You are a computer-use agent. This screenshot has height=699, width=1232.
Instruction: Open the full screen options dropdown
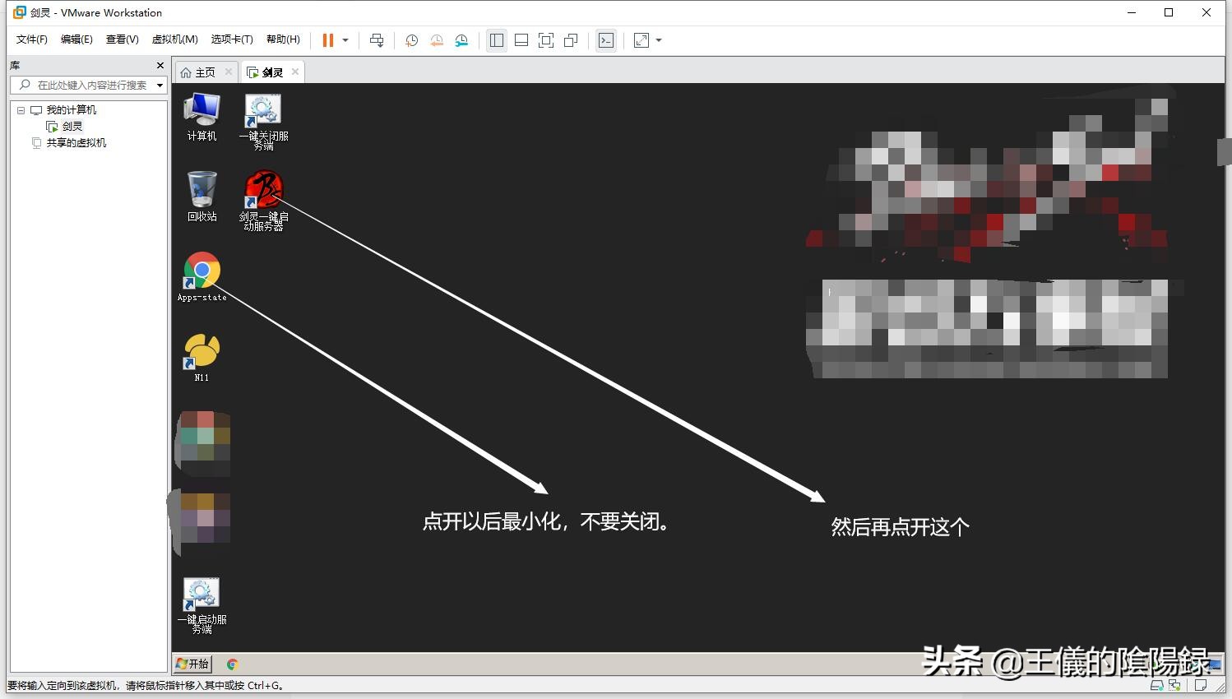pos(656,39)
